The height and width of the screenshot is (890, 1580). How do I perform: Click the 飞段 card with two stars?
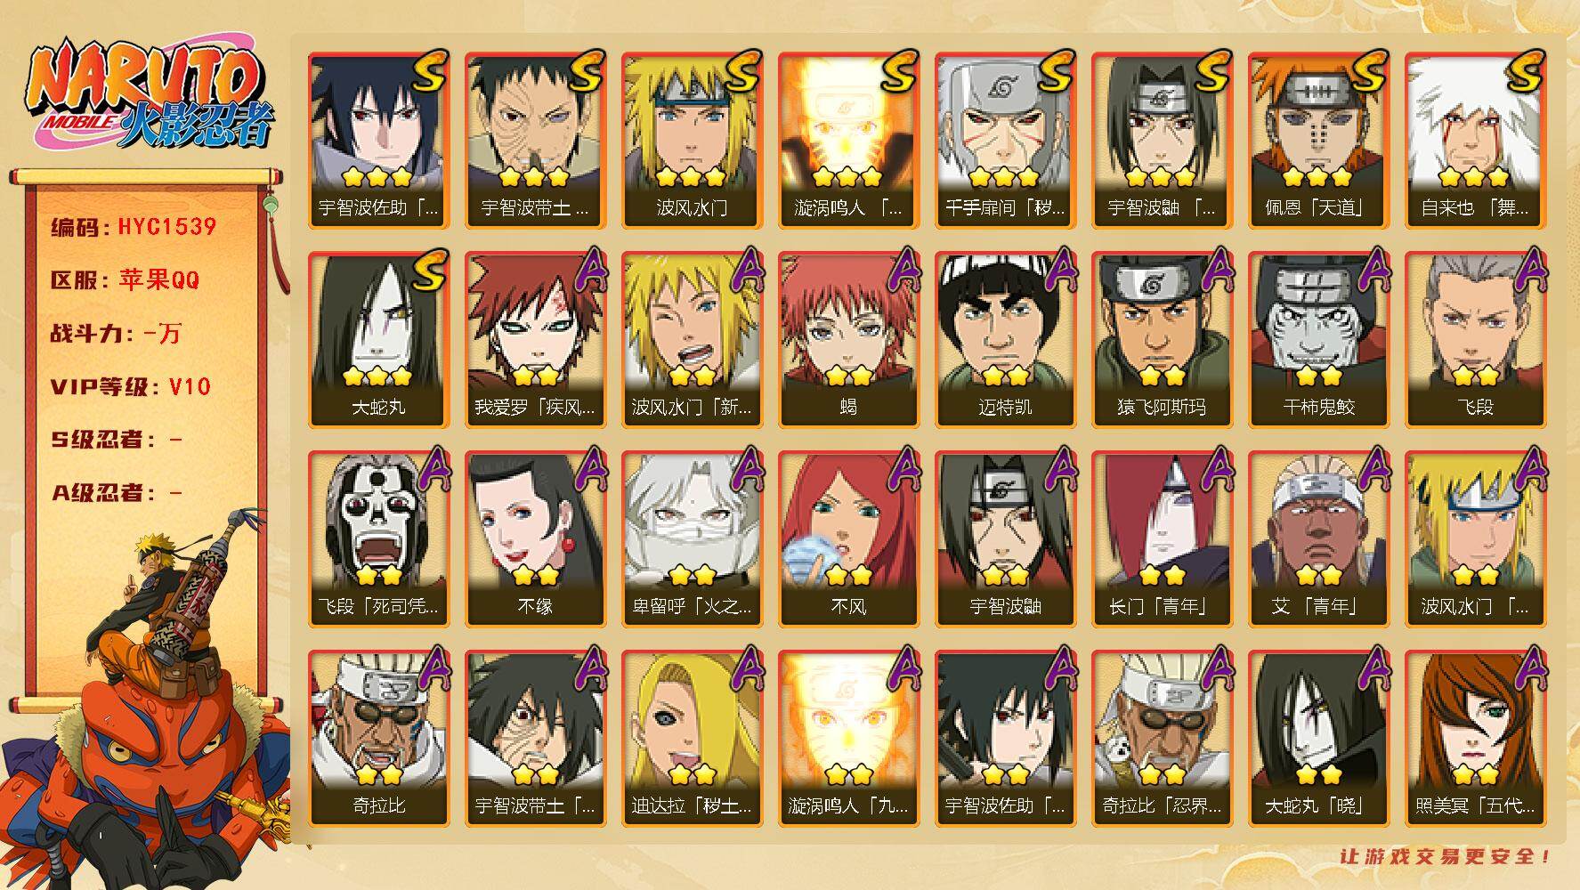[1475, 339]
